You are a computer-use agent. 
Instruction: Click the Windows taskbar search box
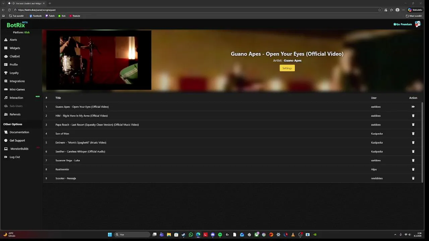click(132, 235)
